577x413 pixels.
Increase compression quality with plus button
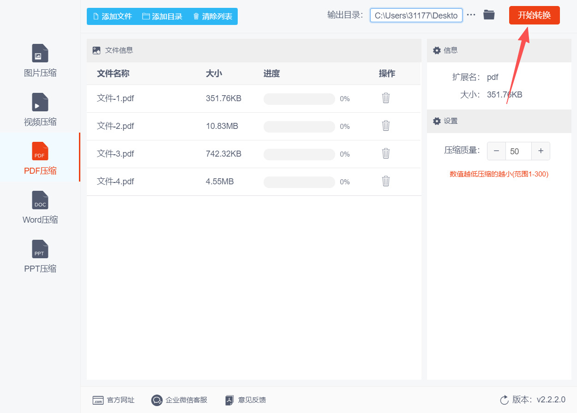(x=541, y=151)
